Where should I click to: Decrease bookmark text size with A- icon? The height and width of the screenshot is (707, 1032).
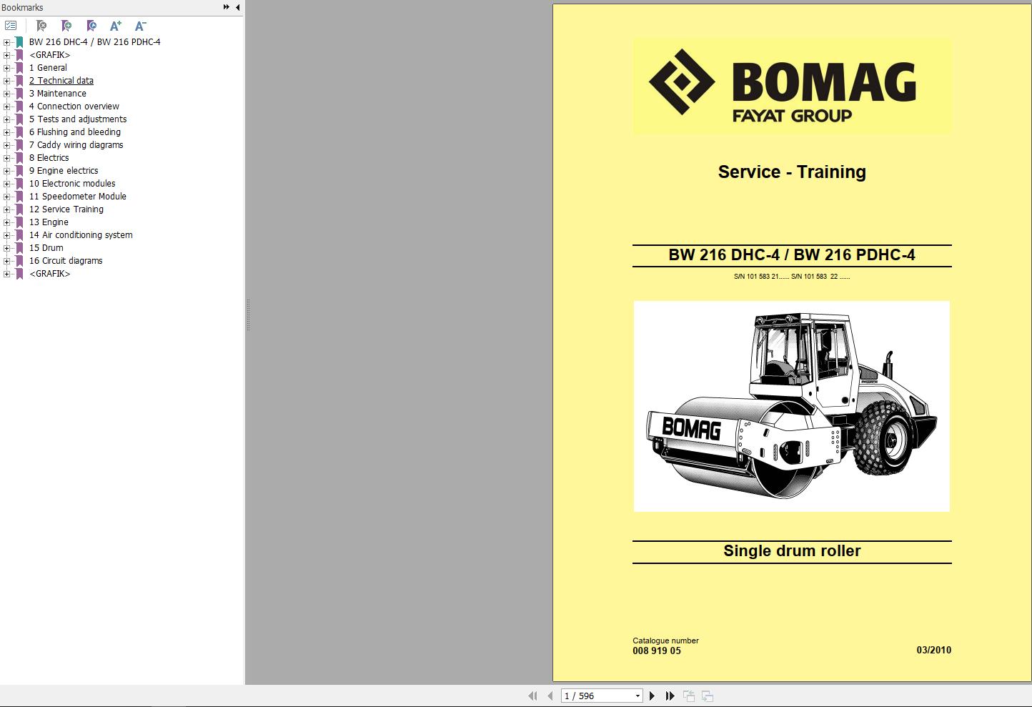(x=140, y=25)
